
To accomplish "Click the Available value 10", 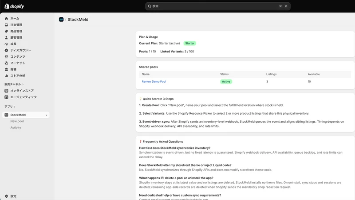I will pos(309,81).
